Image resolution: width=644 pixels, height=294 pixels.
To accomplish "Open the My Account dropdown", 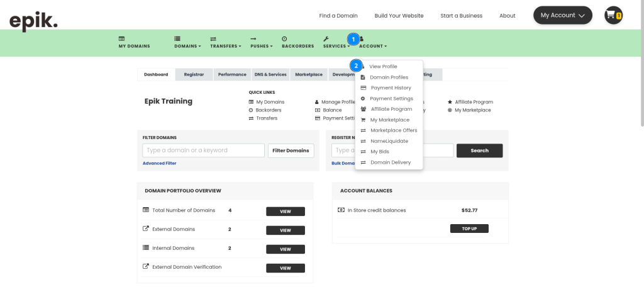I will (x=563, y=15).
